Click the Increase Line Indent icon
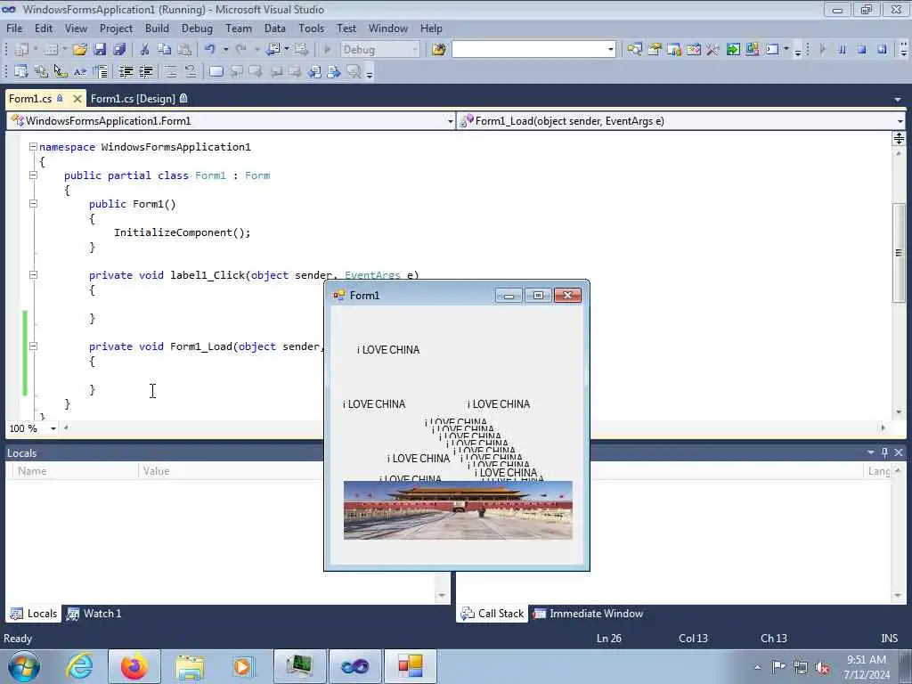The image size is (912, 684). click(145, 71)
